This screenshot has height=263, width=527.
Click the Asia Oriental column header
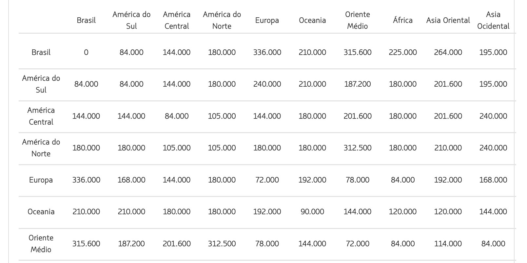[448, 20]
